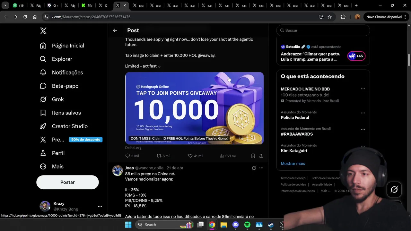Go to Página Inicial
Viewport: 411px width, 231px height.
click(62, 46)
